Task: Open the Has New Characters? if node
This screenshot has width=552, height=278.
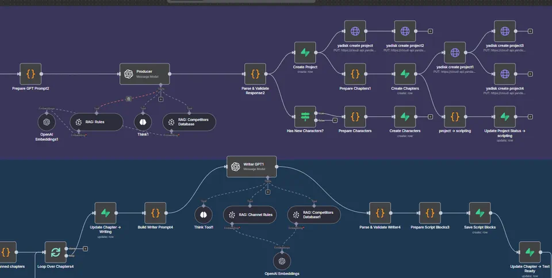Action: [305, 117]
